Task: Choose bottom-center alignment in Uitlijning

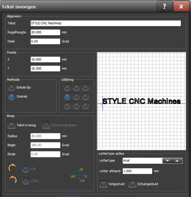Action: point(76,106)
